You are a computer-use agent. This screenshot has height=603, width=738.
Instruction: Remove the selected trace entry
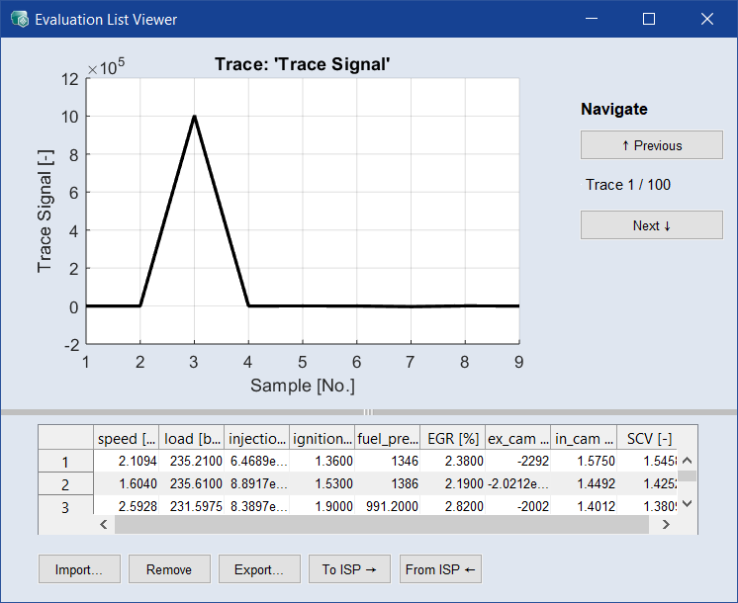tap(169, 569)
